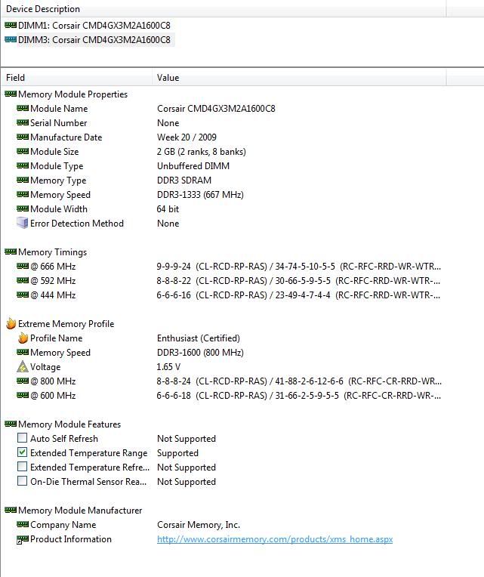484x577 pixels.
Task: Toggle the Auto Self Refresh checkbox
Action: click(x=23, y=438)
